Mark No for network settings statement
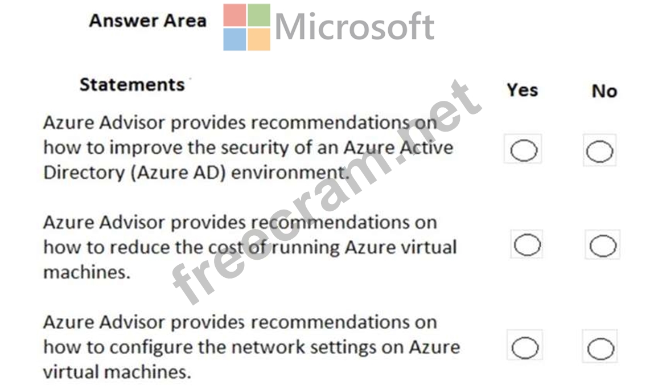The height and width of the screenshot is (389, 654). (600, 350)
